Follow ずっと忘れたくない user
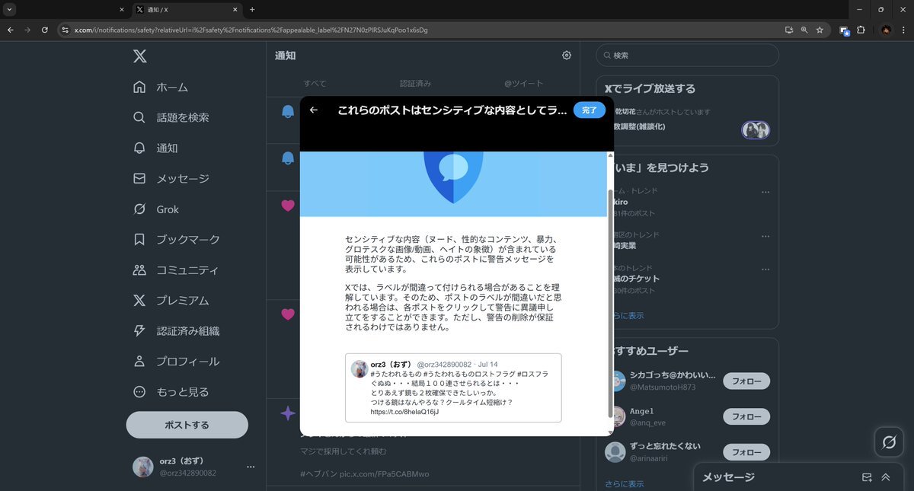This screenshot has height=491, width=914. (x=746, y=452)
